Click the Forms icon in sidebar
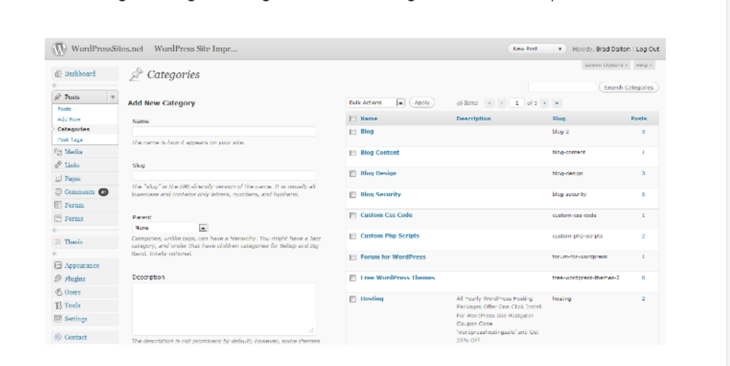The height and width of the screenshot is (366, 730). click(x=58, y=219)
